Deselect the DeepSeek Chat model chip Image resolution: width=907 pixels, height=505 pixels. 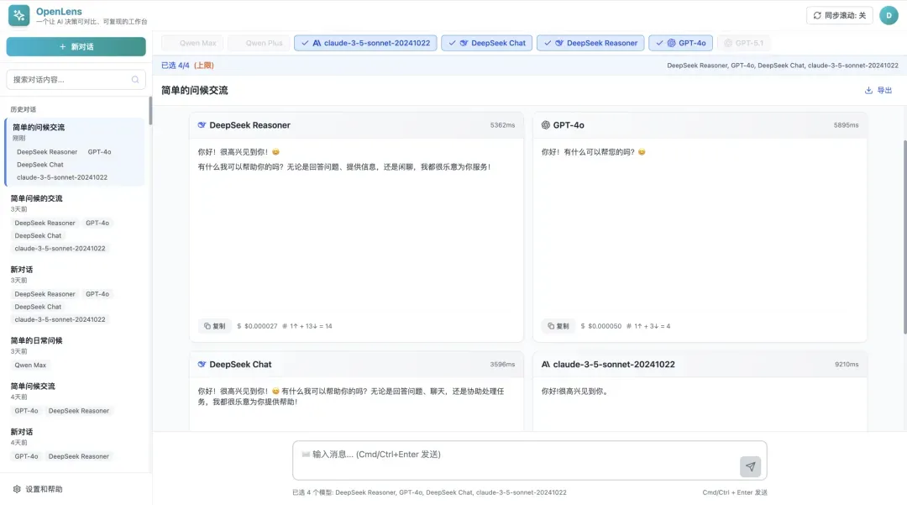point(487,43)
